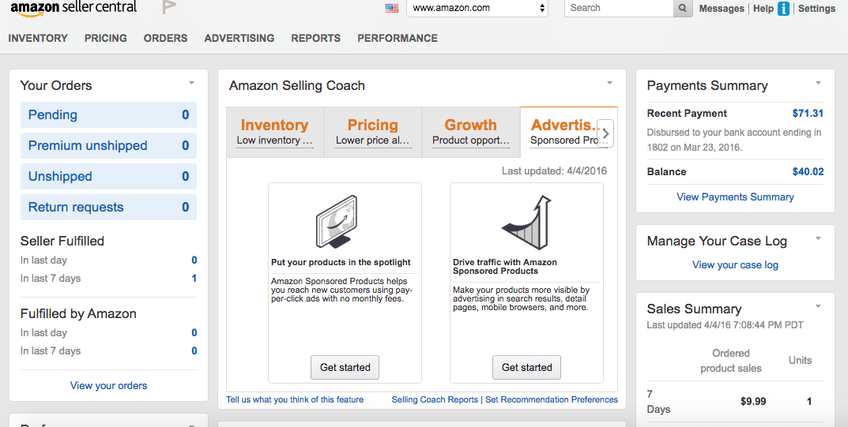Click the monitor spotlight illustration
Image resolution: width=848 pixels, height=427 pixels.
pos(343,223)
